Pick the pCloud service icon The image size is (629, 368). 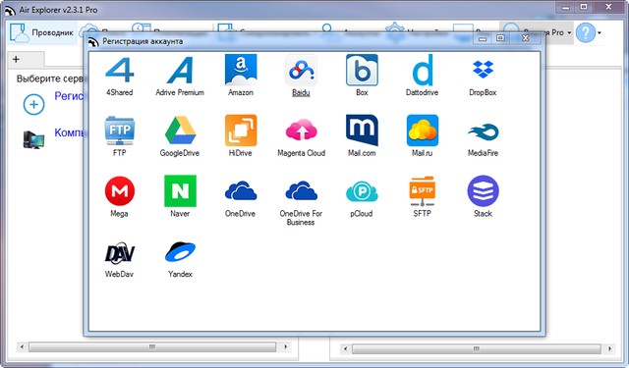pyautogui.click(x=362, y=191)
